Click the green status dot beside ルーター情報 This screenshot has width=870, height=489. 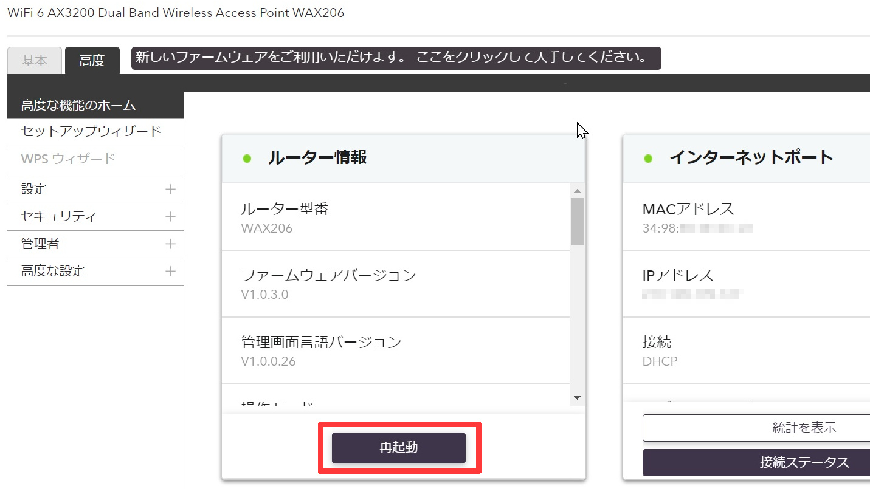pos(247,159)
